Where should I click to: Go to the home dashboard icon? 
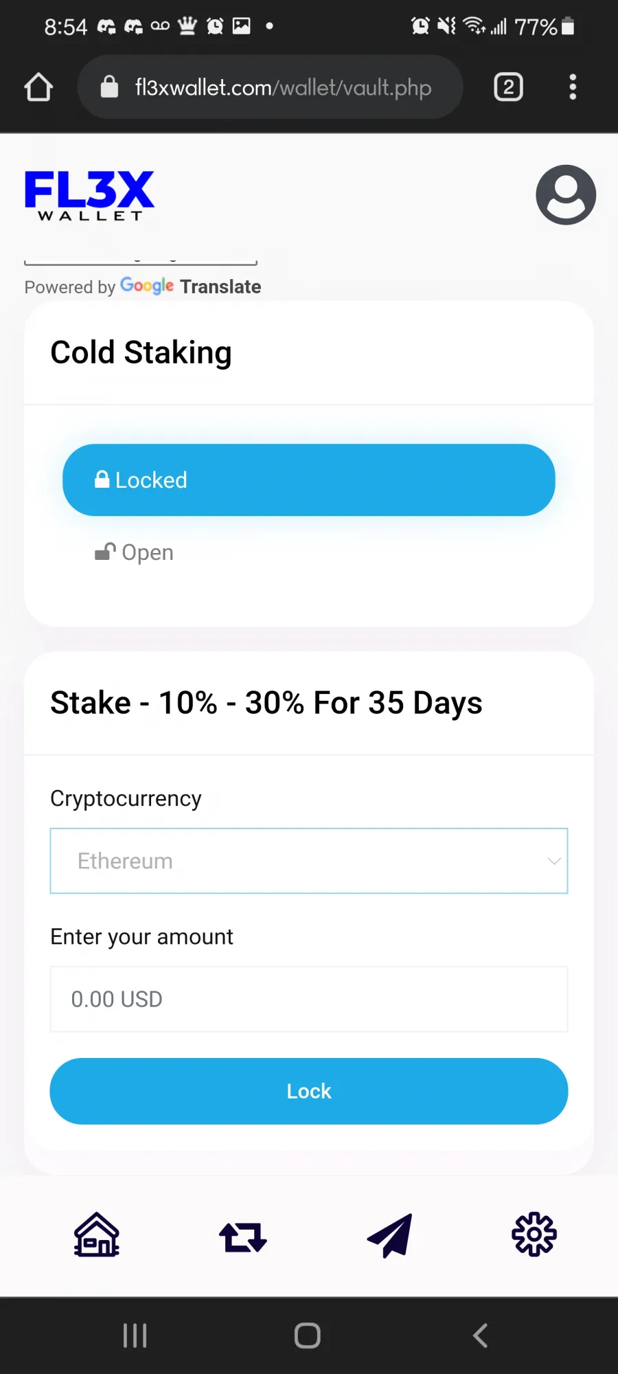click(x=97, y=1235)
